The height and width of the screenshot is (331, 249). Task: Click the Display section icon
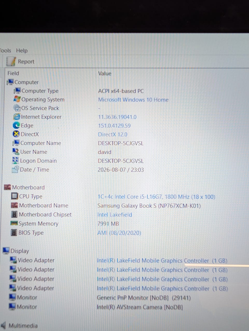click(6, 251)
